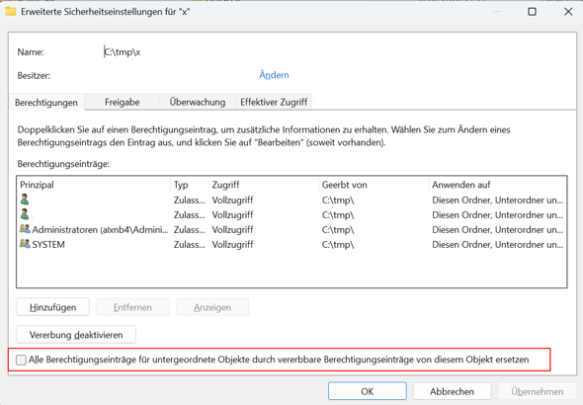Image resolution: width=583 pixels, height=405 pixels.
Task: Click the folder icon in the title bar
Action: pos(11,12)
